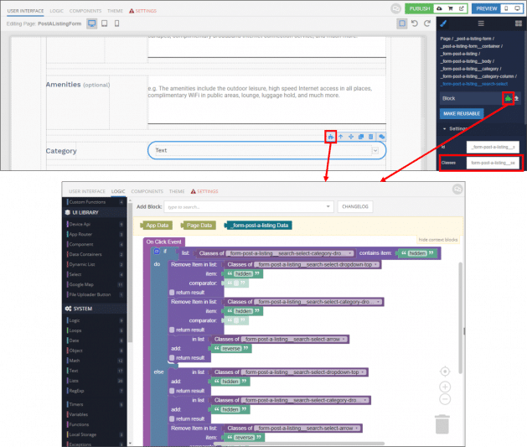Check return result under else add hidden category-dro block
This screenshot has width=527, height=447.
pos(172,418)
